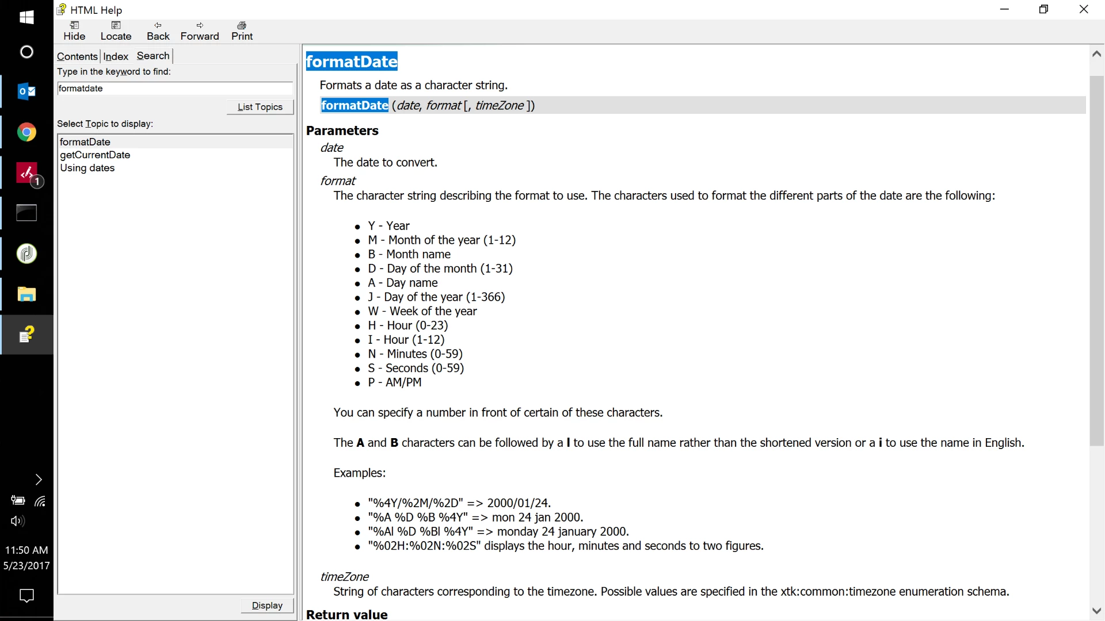Click the keyword search input field
This screenshot has height=621, width=1105.
pos(175,89)
